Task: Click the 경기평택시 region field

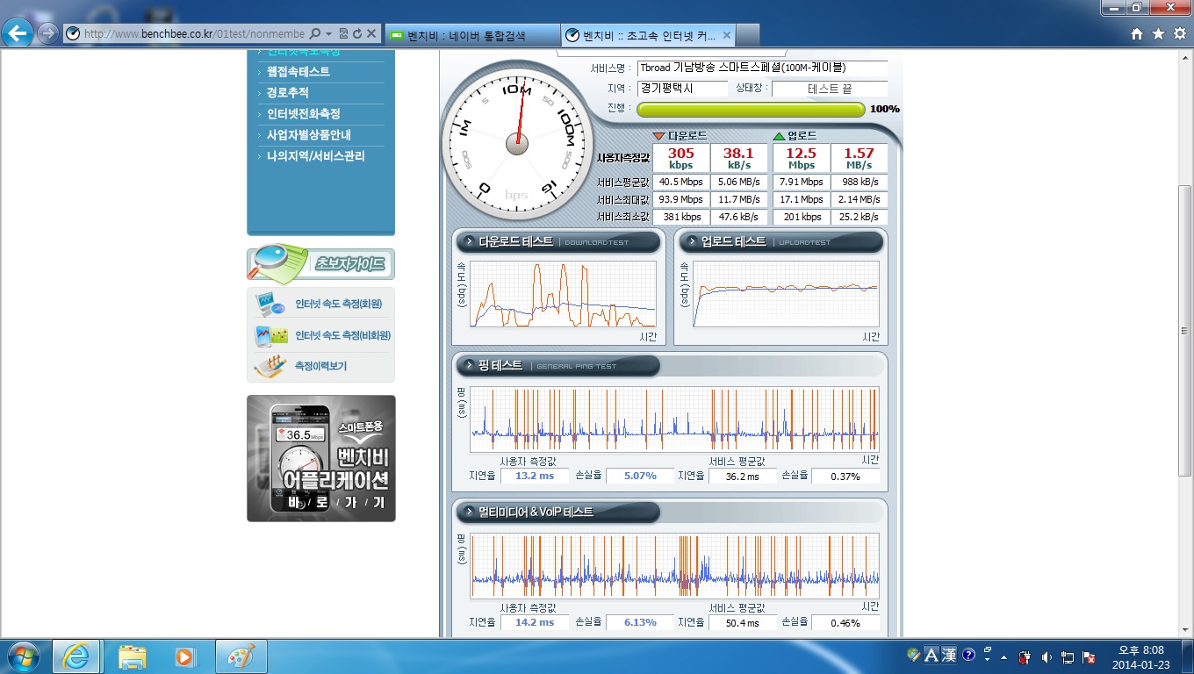Action: [682, 89]
